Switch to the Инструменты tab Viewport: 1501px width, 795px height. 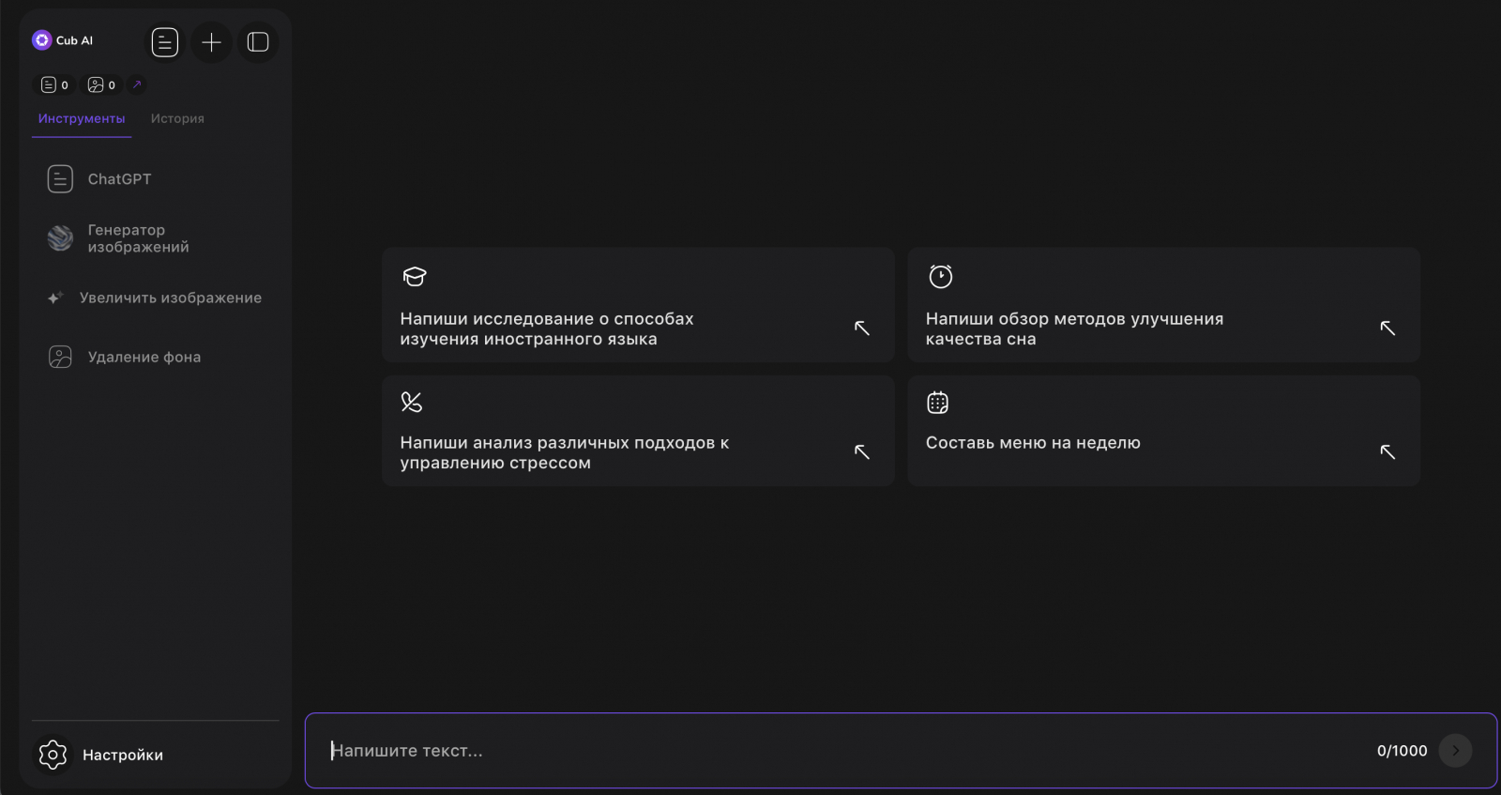coord(82,119)
